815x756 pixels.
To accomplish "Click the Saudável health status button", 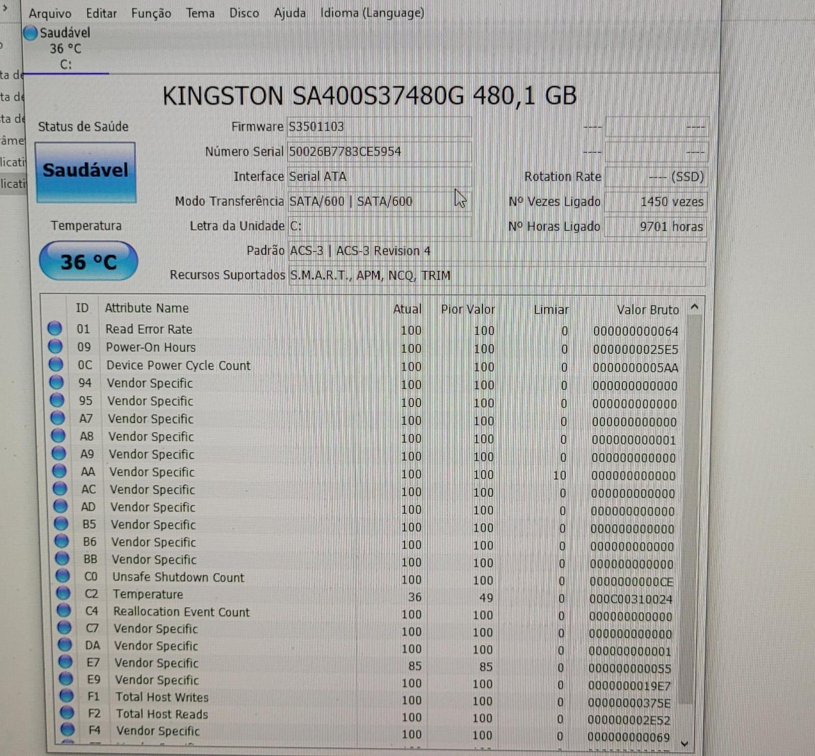I will 86,172.
